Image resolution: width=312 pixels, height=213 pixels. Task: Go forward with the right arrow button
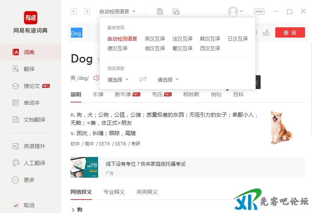(x=87, y=12)
